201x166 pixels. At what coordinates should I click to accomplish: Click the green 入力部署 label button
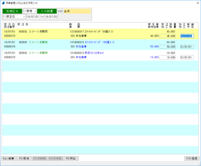[47, 11]
